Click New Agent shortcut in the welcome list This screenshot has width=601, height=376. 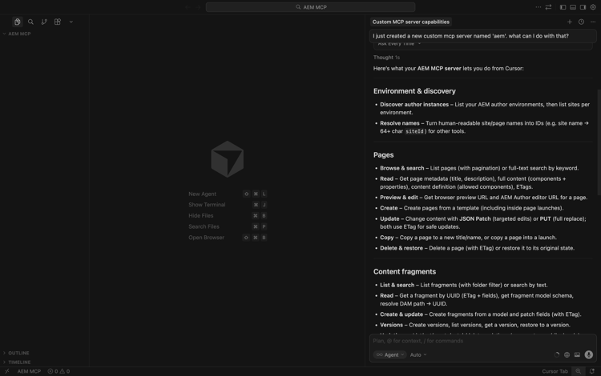pyautogui.click(x=228, y=194)
